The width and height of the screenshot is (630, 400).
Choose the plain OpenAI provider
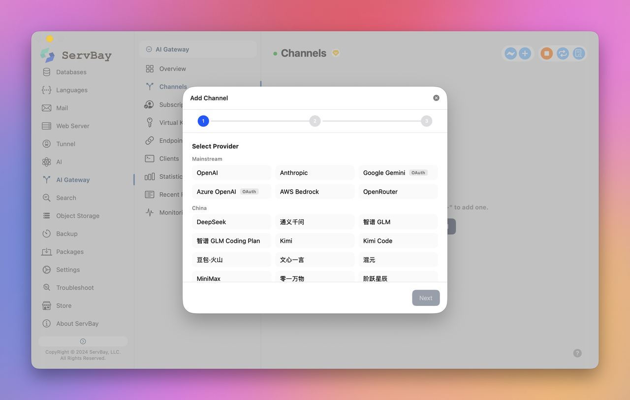point(232,173)
